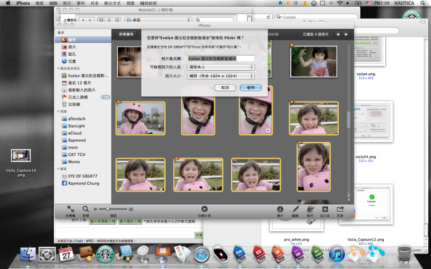The image size is (431, 269).
Task: Click the All Events (所有事件) back button
Action: tap(126, 34)
